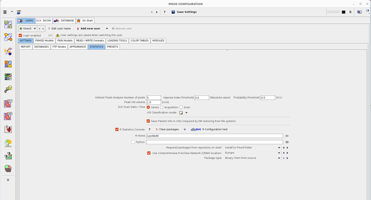Screen dimensions: 371x200
Task: Open help next to R Statistics Console
Action: [150, 129]
